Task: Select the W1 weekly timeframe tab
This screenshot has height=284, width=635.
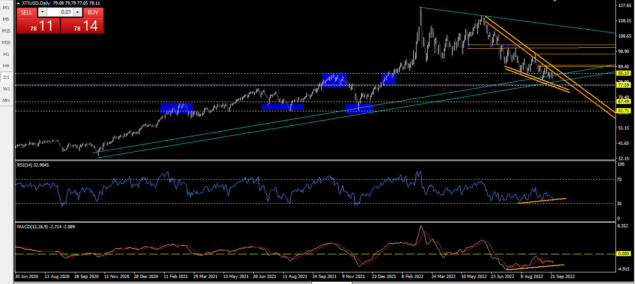Action: click(x=6, y=89)
